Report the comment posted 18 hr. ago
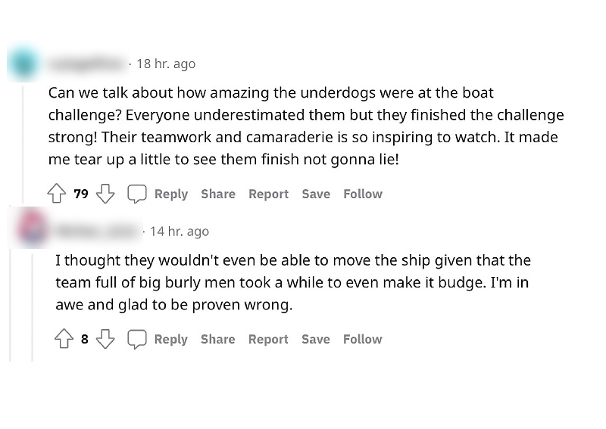The width and height of the screenshot is (606, 429). [x=268, y=194]
